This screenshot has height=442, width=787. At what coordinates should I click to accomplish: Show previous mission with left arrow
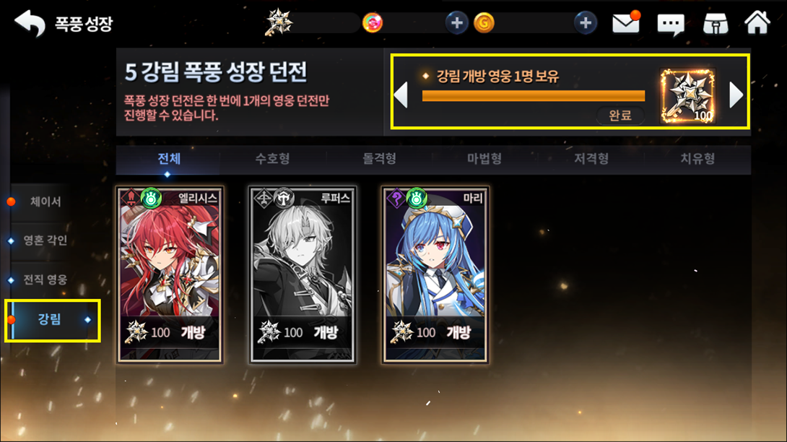click(401, 95)
